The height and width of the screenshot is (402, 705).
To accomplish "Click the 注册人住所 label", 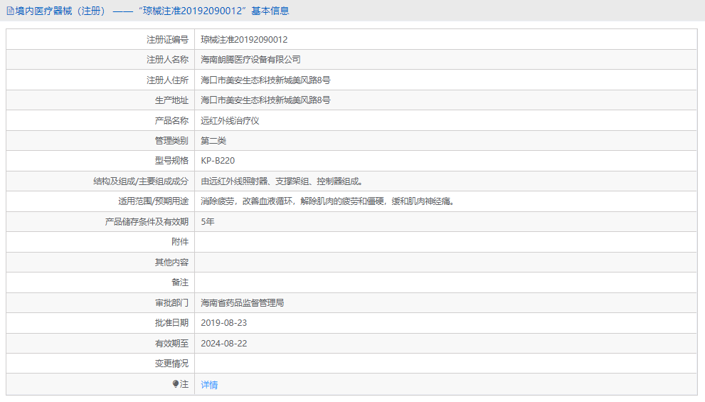I will coord(167,80).
